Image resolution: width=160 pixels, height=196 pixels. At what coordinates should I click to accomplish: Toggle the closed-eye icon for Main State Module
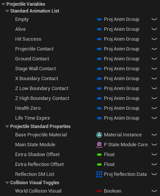pos(154,145)
